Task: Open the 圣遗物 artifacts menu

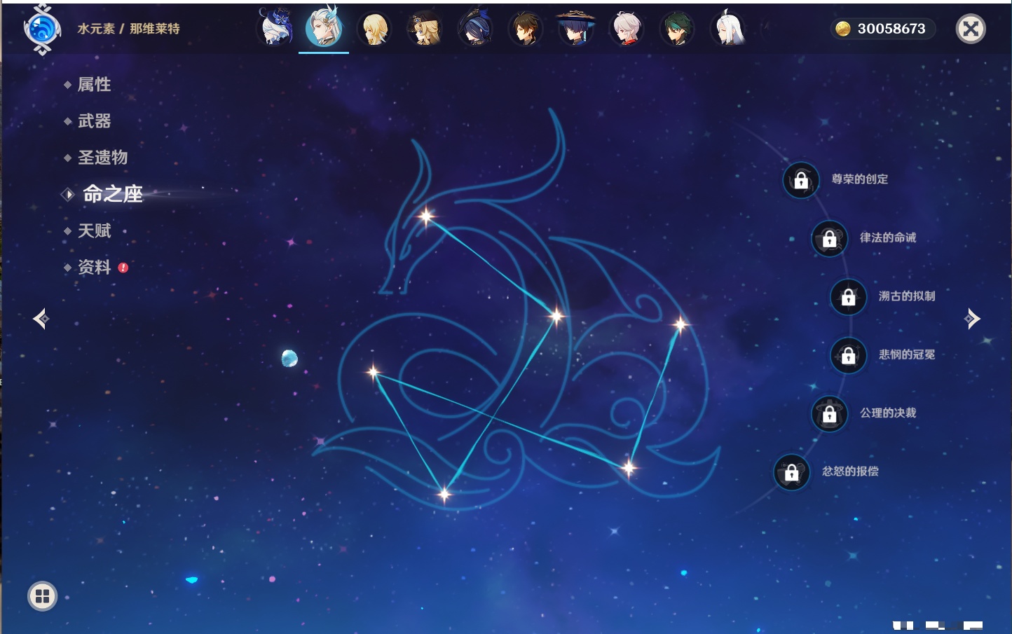Action: (102, 158)
